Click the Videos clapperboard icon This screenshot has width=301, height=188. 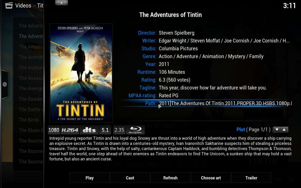coord(9,5)
